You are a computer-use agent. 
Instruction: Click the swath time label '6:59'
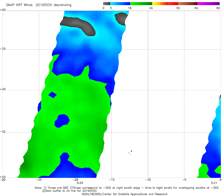80,183
